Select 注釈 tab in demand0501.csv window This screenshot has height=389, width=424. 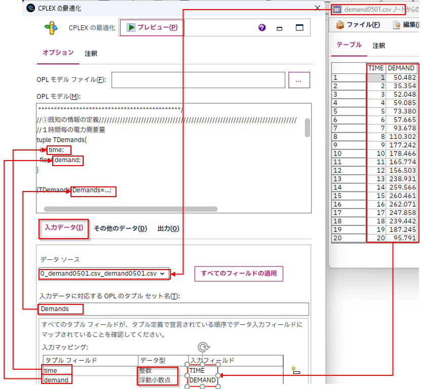tap(378, 46)
